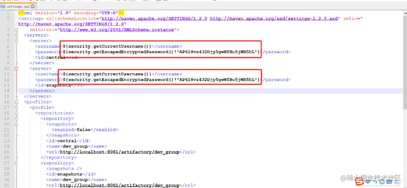The width and height of the screenshot is (407, 188).
Task: Collapse the <snapshots> fold marker on line 20
Action: click(16, 124)
